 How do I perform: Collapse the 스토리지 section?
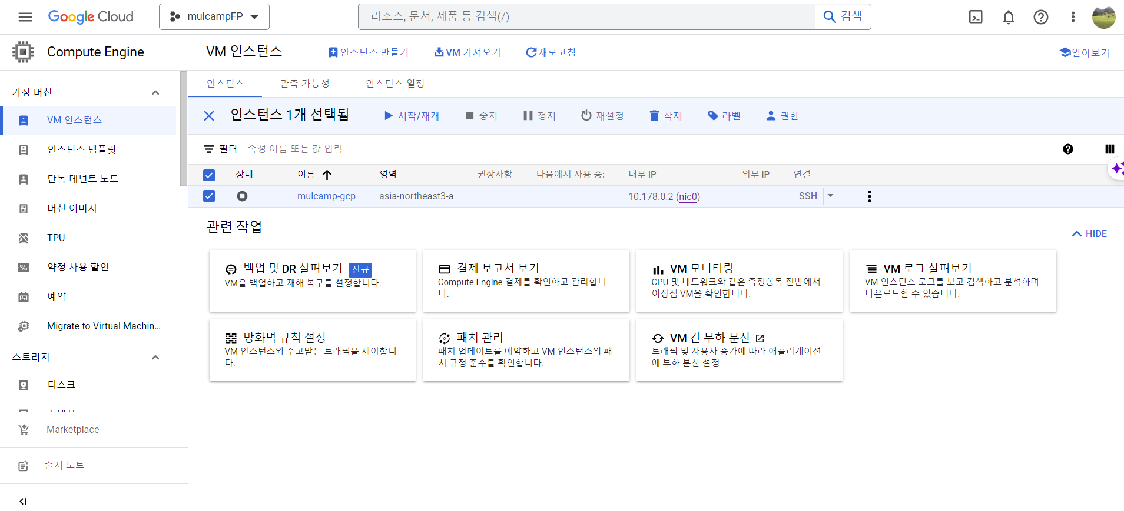pyautogui.click(x=155, y=358)
